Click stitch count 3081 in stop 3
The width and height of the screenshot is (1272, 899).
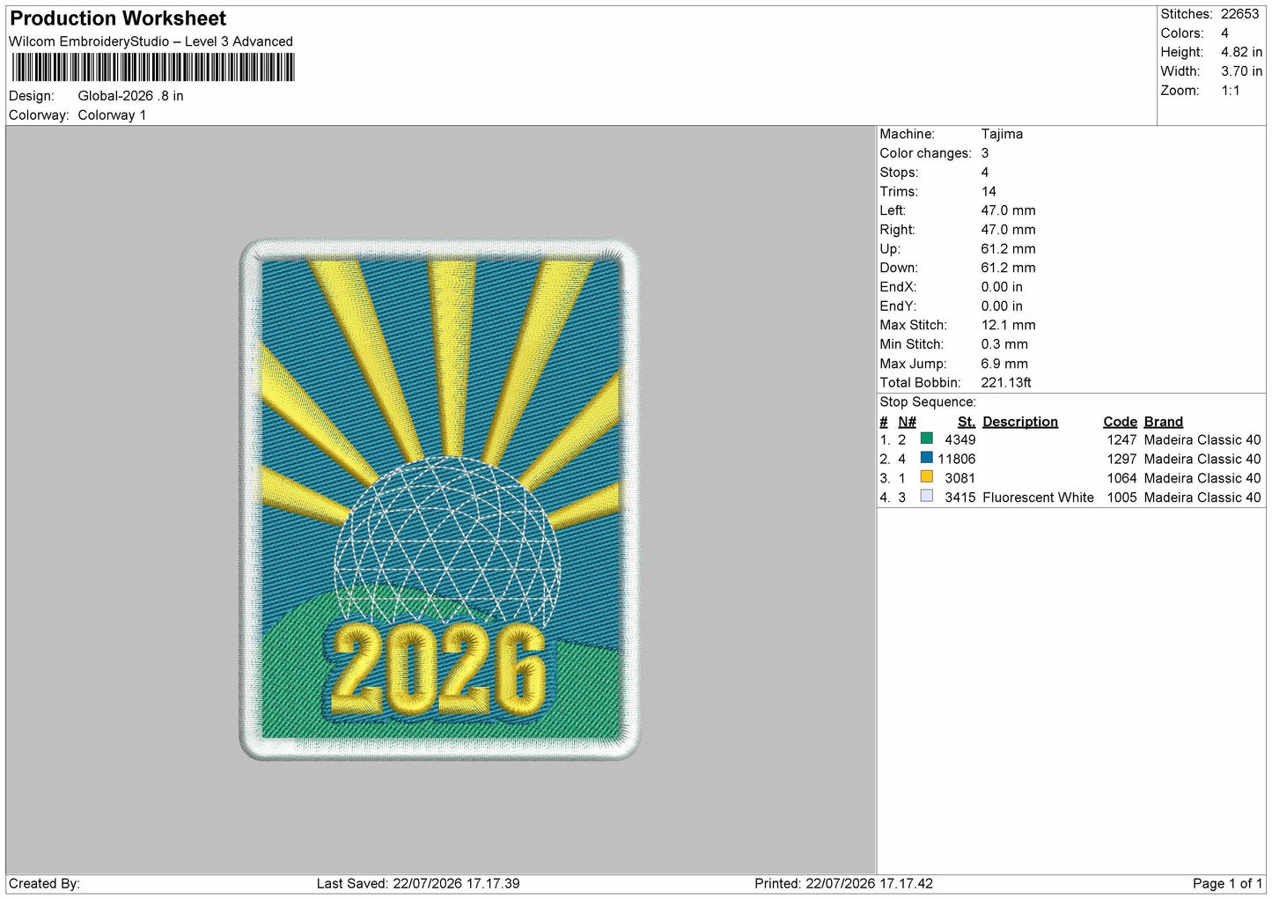point(960,479)
